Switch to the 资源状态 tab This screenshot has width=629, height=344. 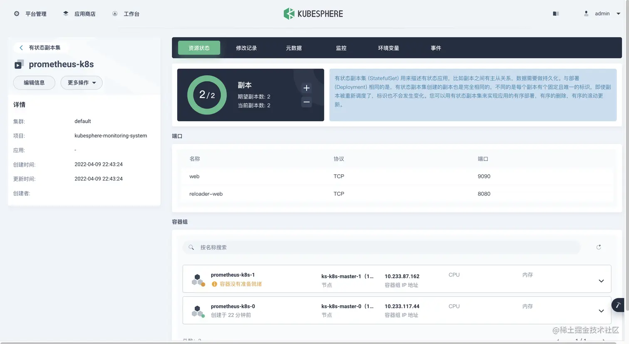click(199, 48)
